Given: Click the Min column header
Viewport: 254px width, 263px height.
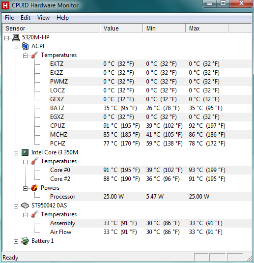Looking at the screenshot, I should pos(164,28).
